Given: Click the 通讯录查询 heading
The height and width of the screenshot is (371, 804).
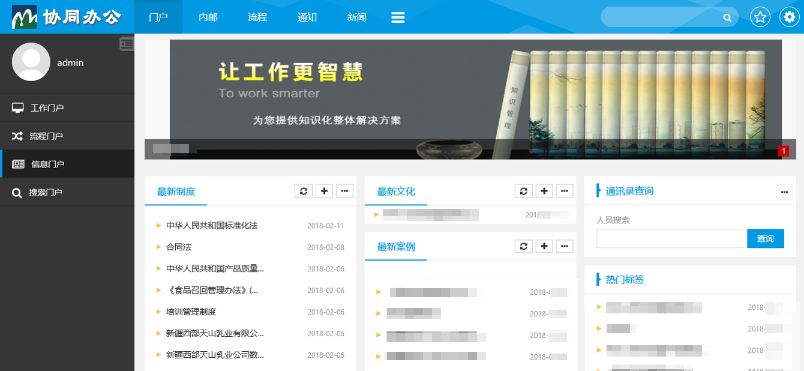Looking at the screenshot, I should 629,191.
